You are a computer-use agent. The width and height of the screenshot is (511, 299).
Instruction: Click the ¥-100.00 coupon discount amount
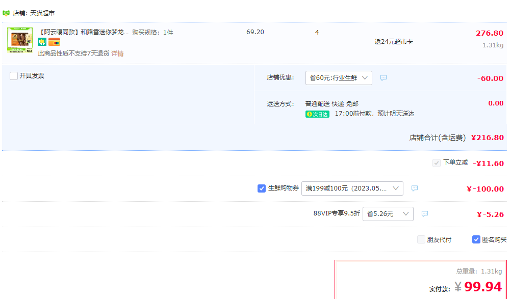click(486, 189)
